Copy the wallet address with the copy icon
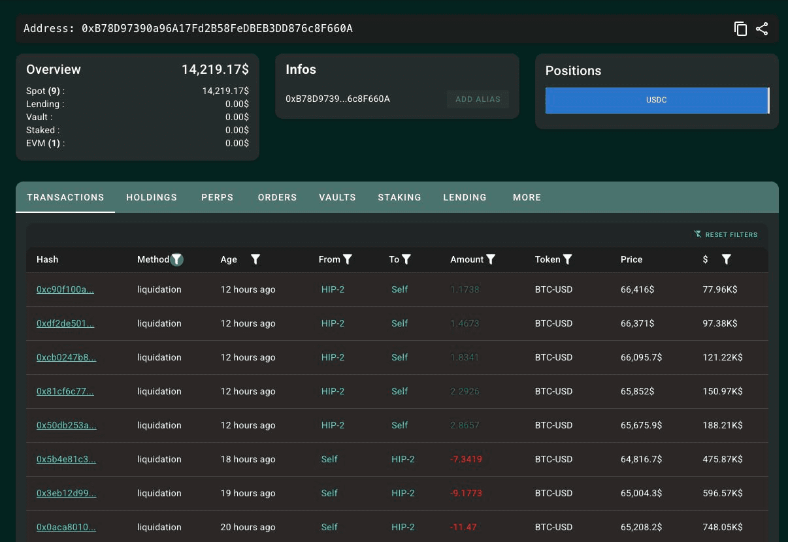This screenshot has width=788, height=542. (x=740, y=29)
